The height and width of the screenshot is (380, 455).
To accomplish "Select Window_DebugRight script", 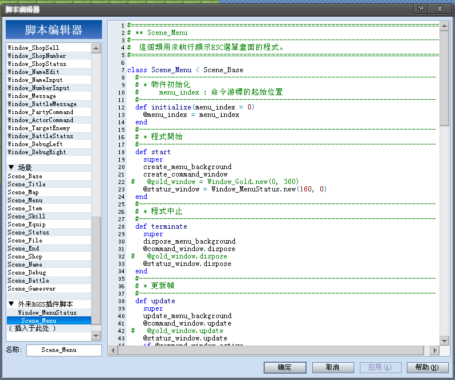I will click(x=49, y=152).
